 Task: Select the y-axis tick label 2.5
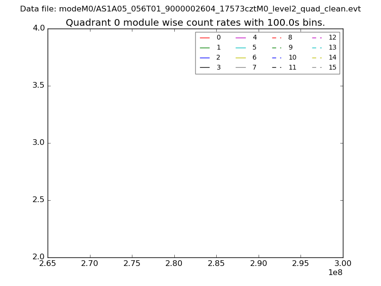click(39, 200)
